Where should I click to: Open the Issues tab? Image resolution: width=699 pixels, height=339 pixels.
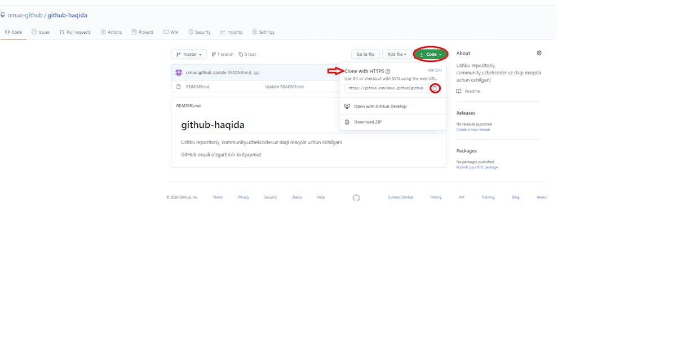[x=41, y=32]
